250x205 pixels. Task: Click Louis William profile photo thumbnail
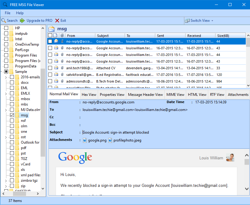point(230,158)
